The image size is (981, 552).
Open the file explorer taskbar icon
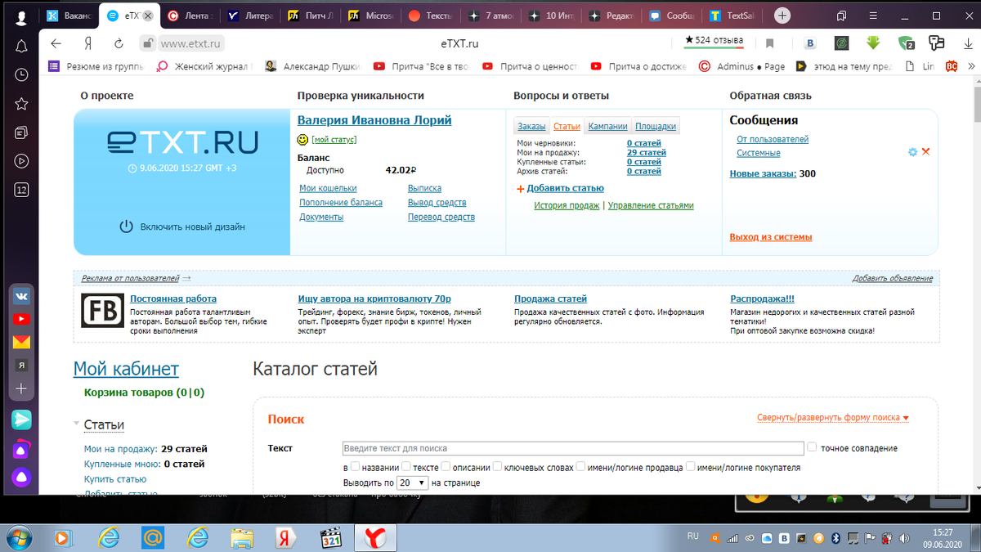tap(242, 537)
